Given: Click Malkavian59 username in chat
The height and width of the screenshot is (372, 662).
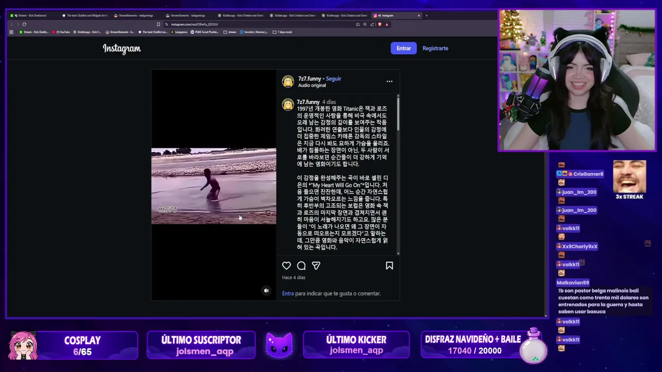Looking at the screenshot, I should coord(573,283).
